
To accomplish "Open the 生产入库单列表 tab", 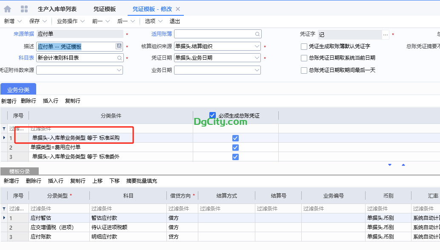I will [x=57, y=8].
